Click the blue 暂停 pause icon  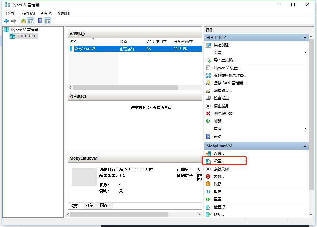[x=208, y=191]
